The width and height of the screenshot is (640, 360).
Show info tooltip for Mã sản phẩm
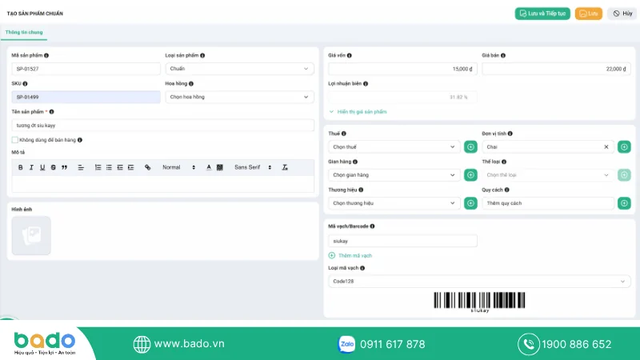click(46, 55)
